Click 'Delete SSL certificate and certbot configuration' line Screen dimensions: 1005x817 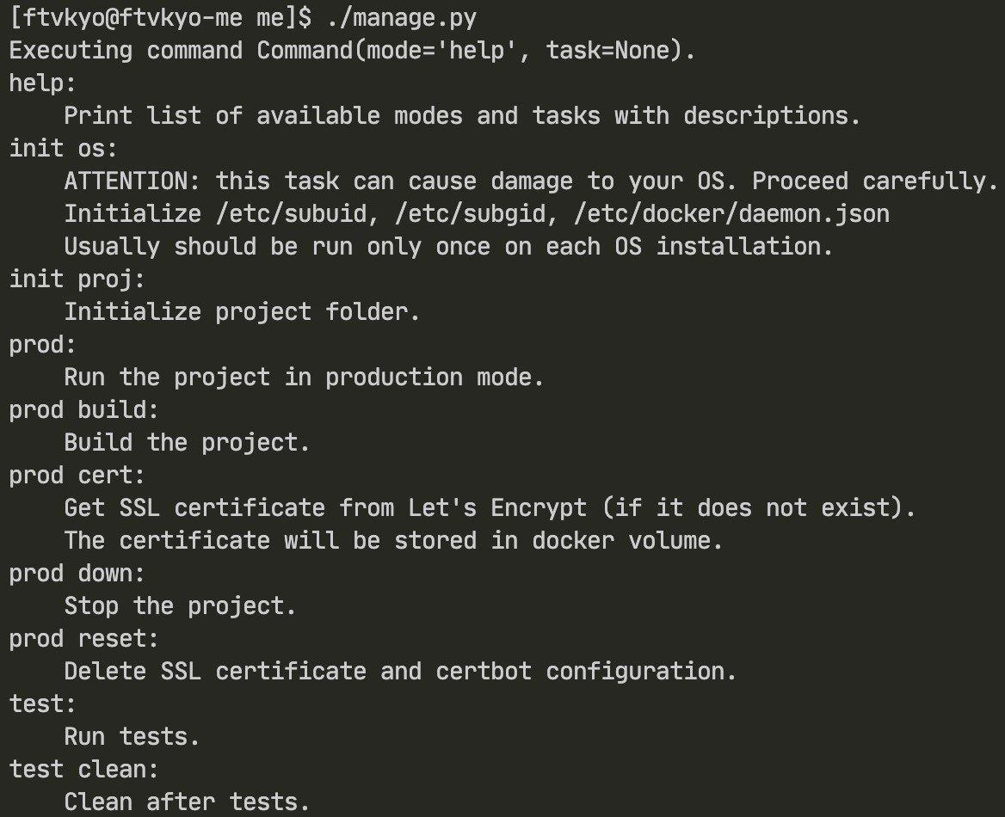(x=400, y=672)
